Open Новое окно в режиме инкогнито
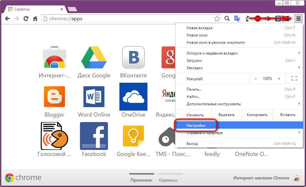Image resolution: width=306 pixels, height=187 pixels. pos(239,42)
